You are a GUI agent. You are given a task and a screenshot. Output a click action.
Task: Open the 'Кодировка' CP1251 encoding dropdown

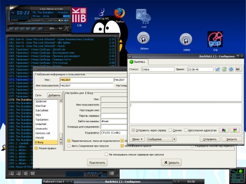pos(114,132)
